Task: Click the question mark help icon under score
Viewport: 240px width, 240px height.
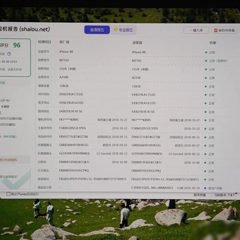Action: 9,54
